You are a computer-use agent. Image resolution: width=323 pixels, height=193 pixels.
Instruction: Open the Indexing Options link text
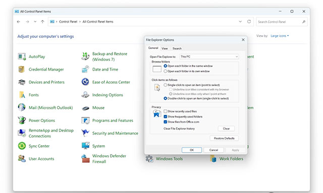pos(107,95)
